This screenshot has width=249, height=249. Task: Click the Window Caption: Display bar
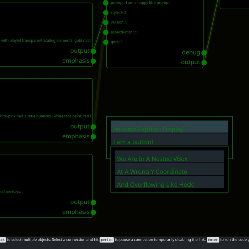(169, 127)
